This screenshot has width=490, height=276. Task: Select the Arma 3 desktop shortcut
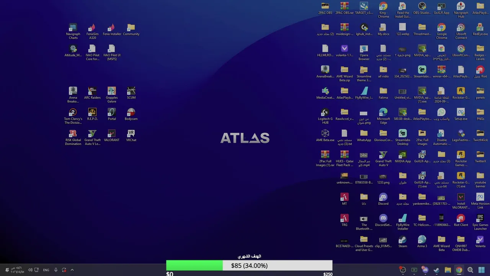click(422, 242)
